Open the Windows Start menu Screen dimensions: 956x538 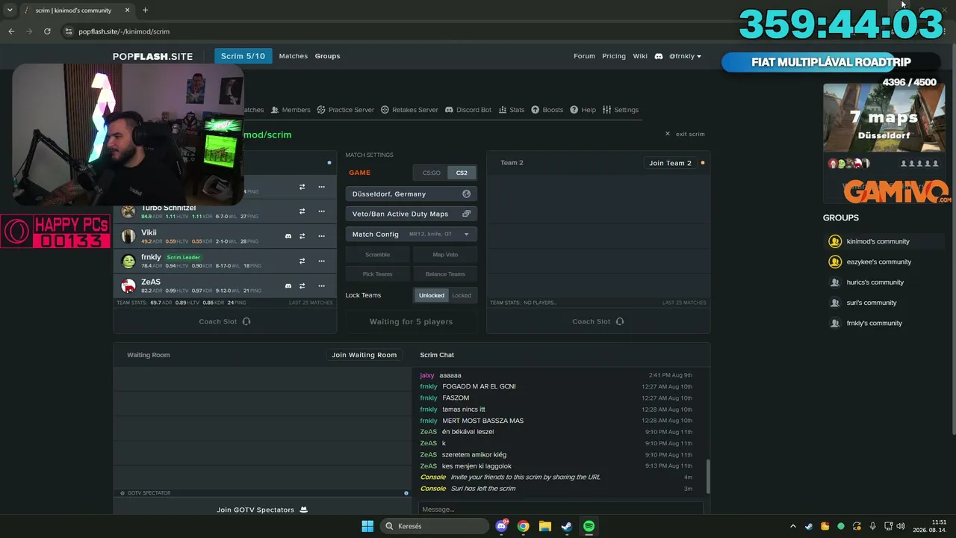(x=367, y=526)
